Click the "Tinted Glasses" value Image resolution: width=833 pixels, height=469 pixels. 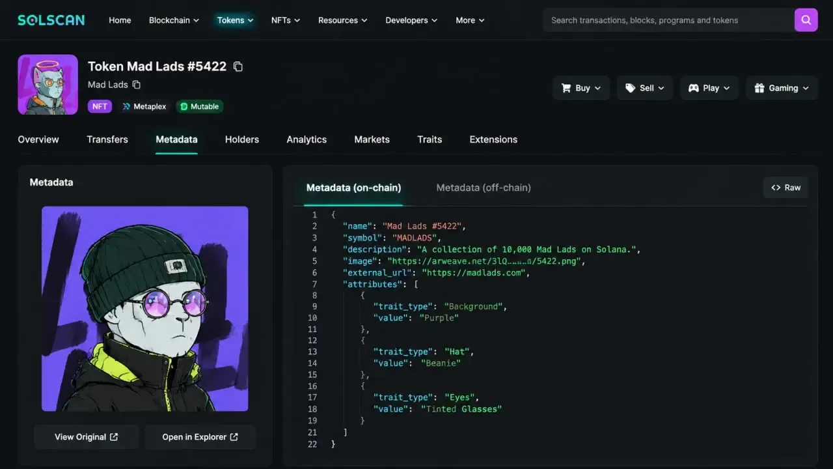coord(461,409)
